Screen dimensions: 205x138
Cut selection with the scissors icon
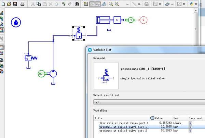[x=32, y=4]
